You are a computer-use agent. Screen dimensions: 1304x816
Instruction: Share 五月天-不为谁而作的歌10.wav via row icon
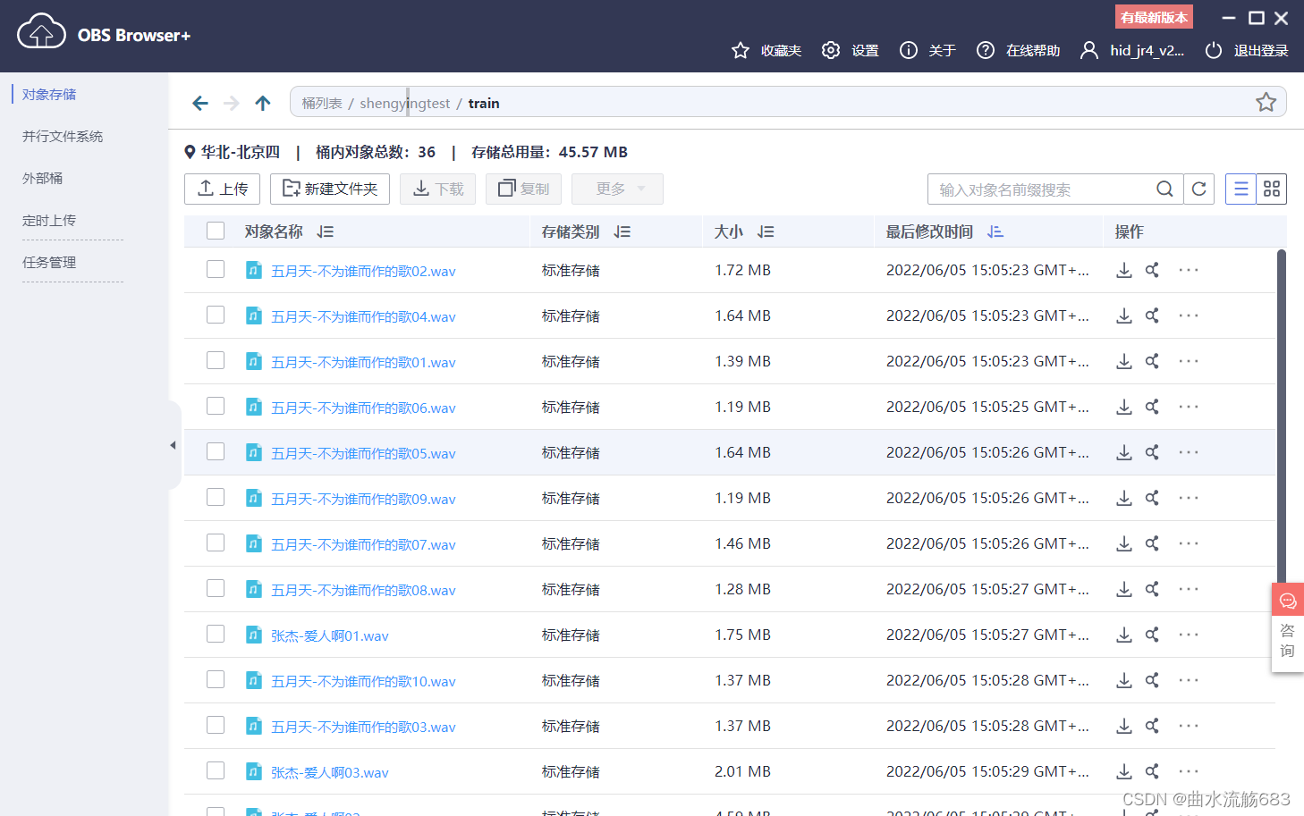(1152, 680)
